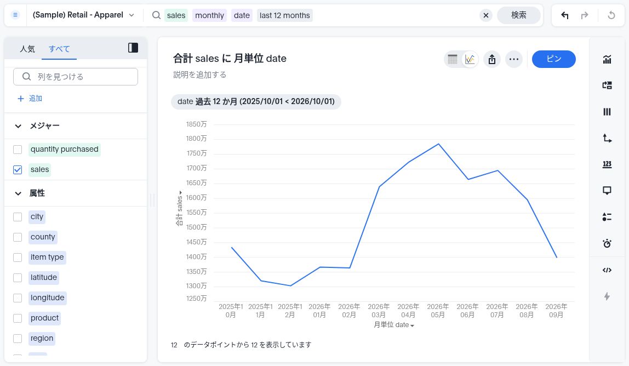
Task: Click the 2026年05月 peak point on the line
Action: coord(438,144)
